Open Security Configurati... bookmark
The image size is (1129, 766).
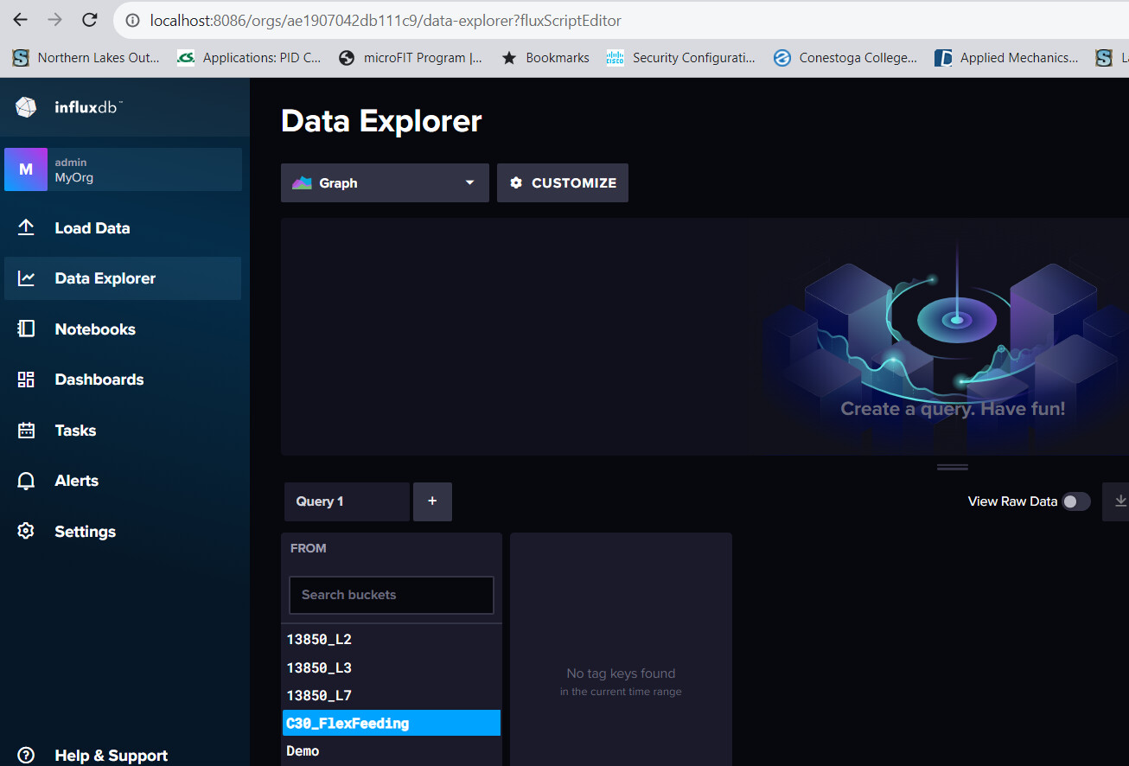coord(681,58)
